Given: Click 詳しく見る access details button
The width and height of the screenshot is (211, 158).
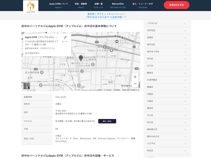Looking at the screenshot, I should (107, 121).
